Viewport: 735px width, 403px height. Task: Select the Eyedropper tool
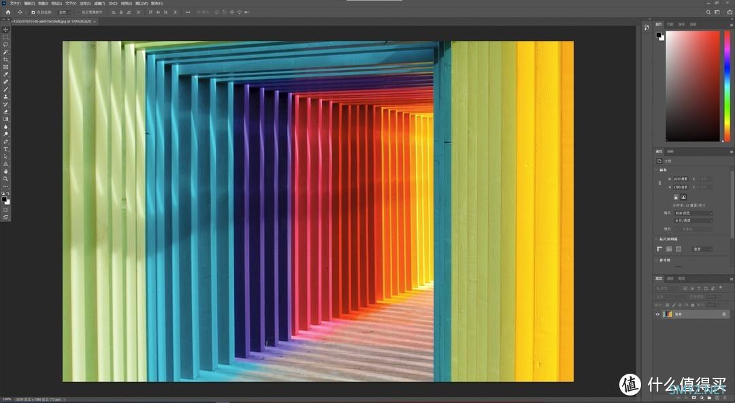(x=6, y=75)
